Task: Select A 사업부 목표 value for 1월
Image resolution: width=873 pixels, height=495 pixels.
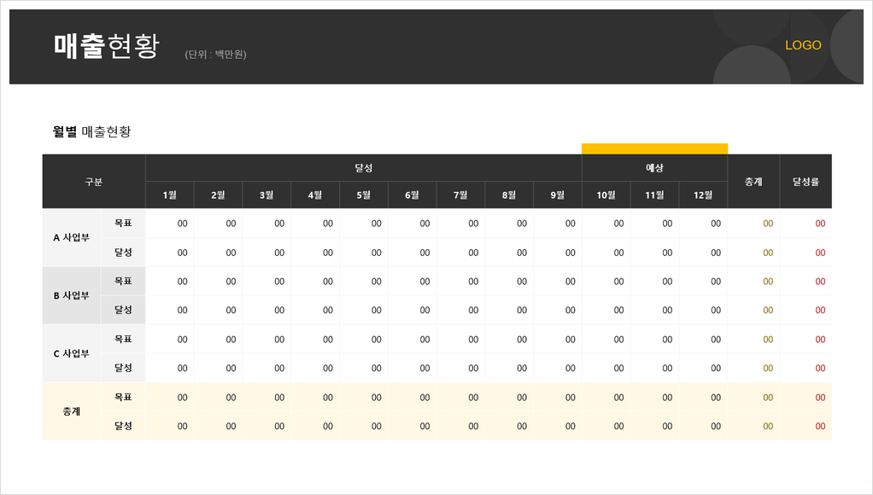Action: [182, 224]
